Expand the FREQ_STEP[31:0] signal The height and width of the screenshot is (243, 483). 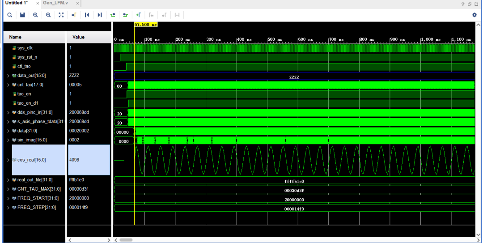8,208
